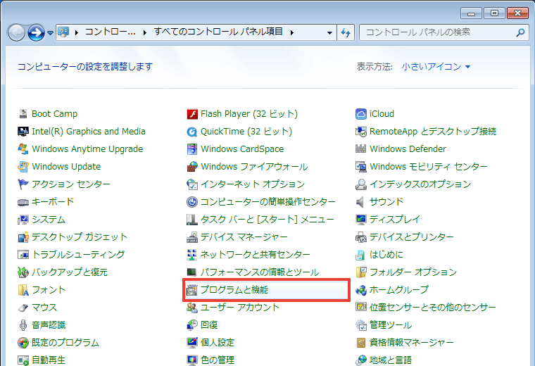
Task: Open the ホームグループ icon
Action: pyautogui.click(x=361, y=290)
